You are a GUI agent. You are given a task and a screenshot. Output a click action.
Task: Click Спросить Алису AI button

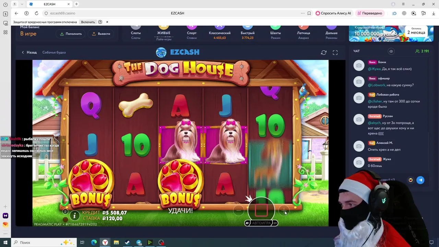coord(333,13)
